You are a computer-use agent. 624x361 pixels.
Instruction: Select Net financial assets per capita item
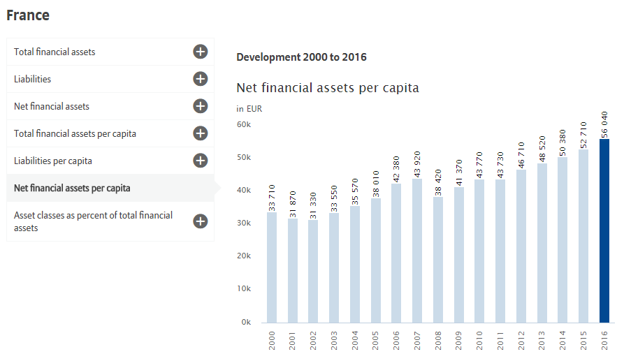click(72, 188)
